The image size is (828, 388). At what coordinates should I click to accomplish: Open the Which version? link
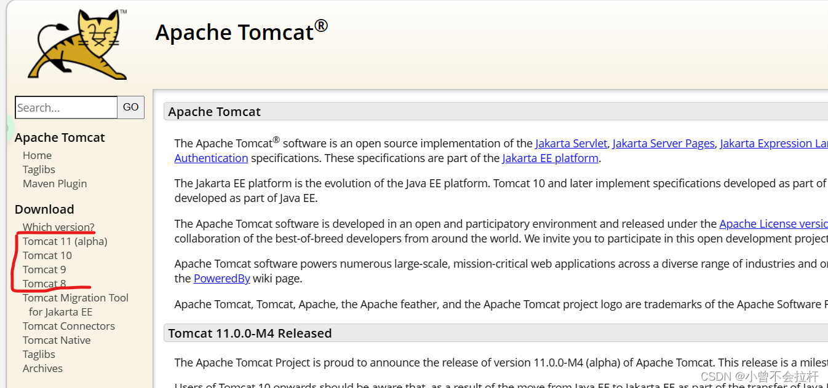58,227
